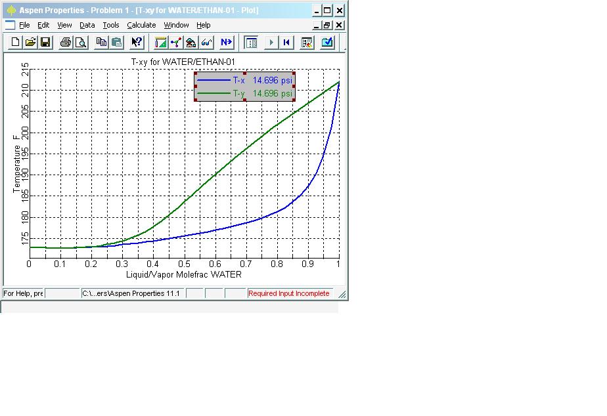Image resolution: width=607 pixels, height=416 pixels.
Task: Click the y-axis label Temperature F
Action: tap(16, 163)
